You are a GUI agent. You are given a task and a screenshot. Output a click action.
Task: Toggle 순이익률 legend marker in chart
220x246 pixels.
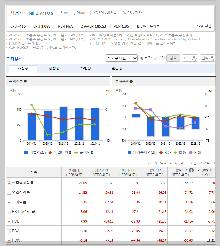click(x=76, y=152)
